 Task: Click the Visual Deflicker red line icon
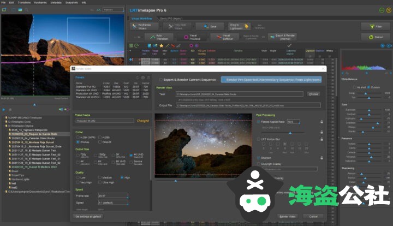tap(218, 37)
